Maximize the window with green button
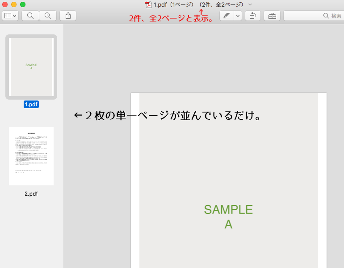344x268 pixels. [x=23, y=4]
